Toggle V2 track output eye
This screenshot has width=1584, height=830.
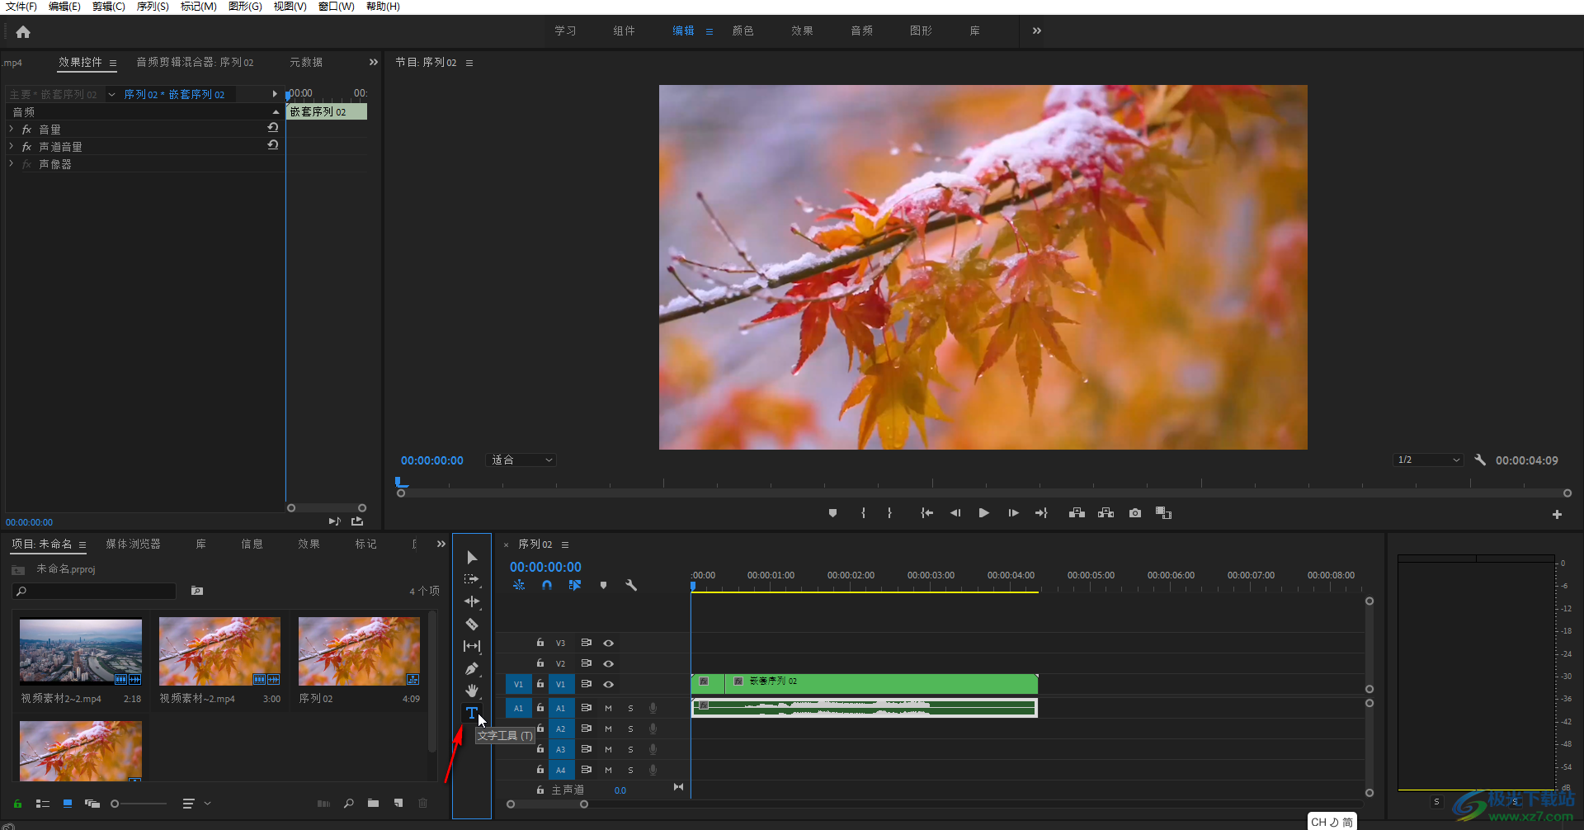[608, 663]
